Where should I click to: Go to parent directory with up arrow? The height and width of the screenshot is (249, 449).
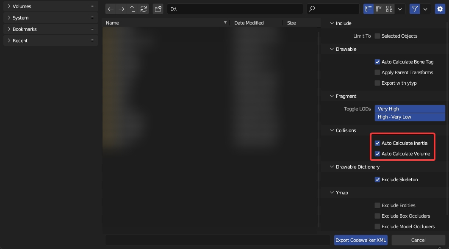[133, 9]
